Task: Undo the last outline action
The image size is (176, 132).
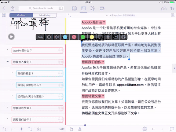Action: click(x=4, y=129)
